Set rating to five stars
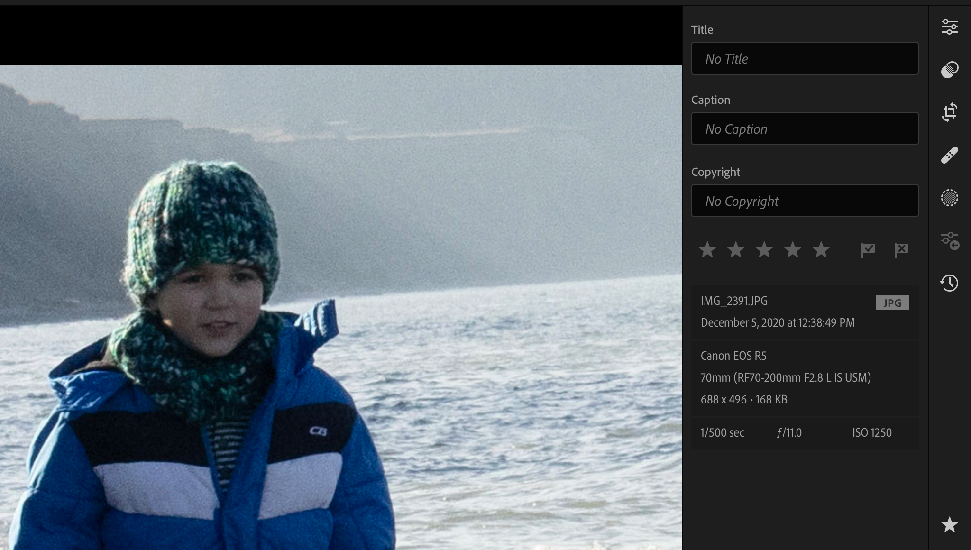Screen dimensions: 971x550 point(821,250)
